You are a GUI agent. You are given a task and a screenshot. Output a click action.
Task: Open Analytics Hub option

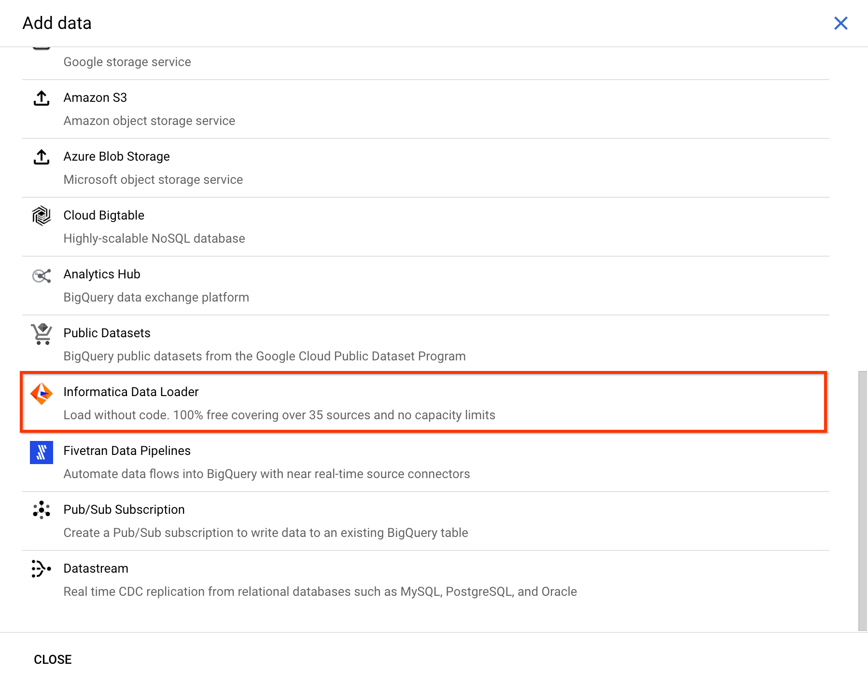point(426,286)
